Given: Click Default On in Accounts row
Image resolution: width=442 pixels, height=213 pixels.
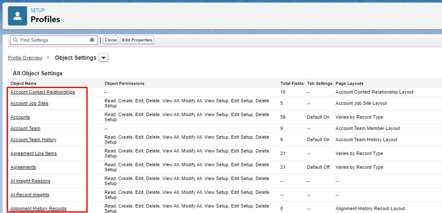Looking at the screenshot, I should click(x=318, y=117).
